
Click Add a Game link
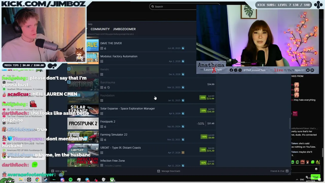click(x=61, y=171)
